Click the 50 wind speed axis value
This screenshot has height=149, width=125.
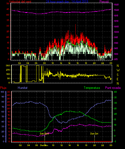(8, 3)
